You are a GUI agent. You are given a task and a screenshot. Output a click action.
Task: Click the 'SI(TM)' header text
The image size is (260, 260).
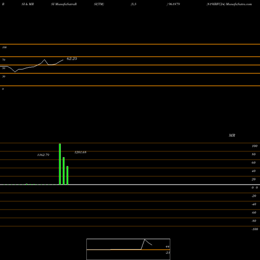pos(99,4)
